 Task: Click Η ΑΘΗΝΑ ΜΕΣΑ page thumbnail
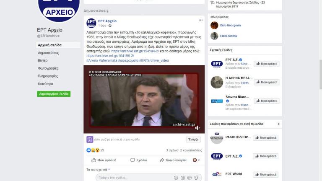click(217, 82)
